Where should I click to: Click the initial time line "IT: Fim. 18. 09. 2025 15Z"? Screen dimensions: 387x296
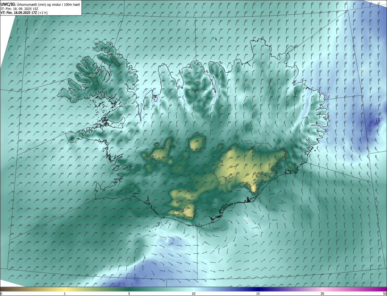(19, 8)
